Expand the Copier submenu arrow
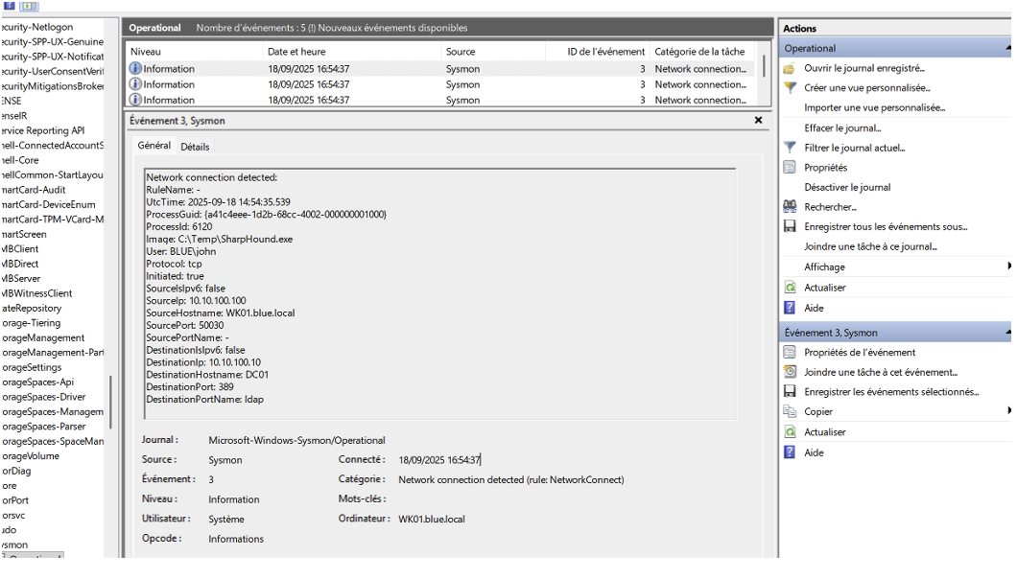 pos(1009,411)
